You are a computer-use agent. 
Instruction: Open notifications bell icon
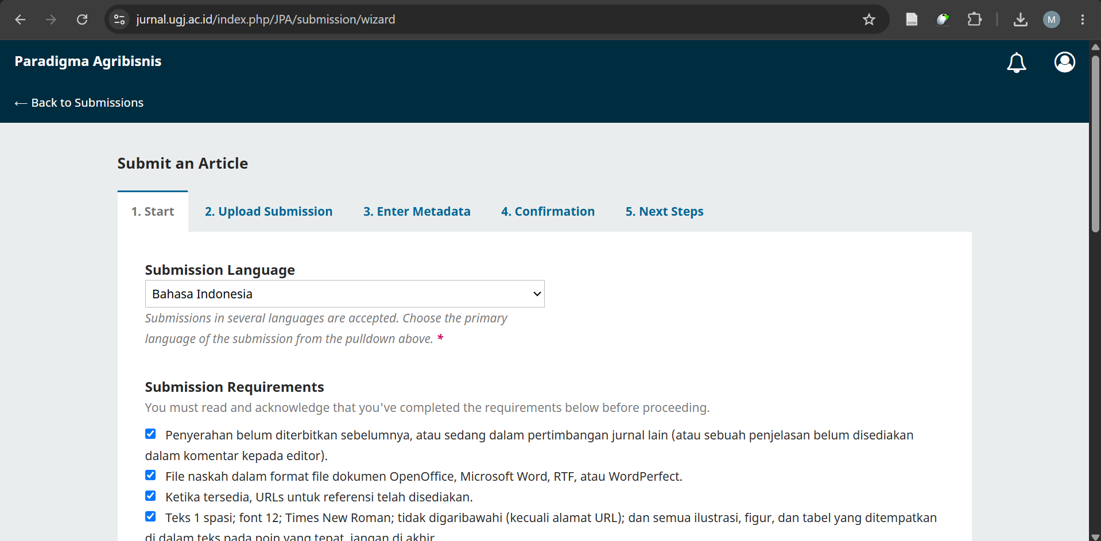tap(1017, 63)
